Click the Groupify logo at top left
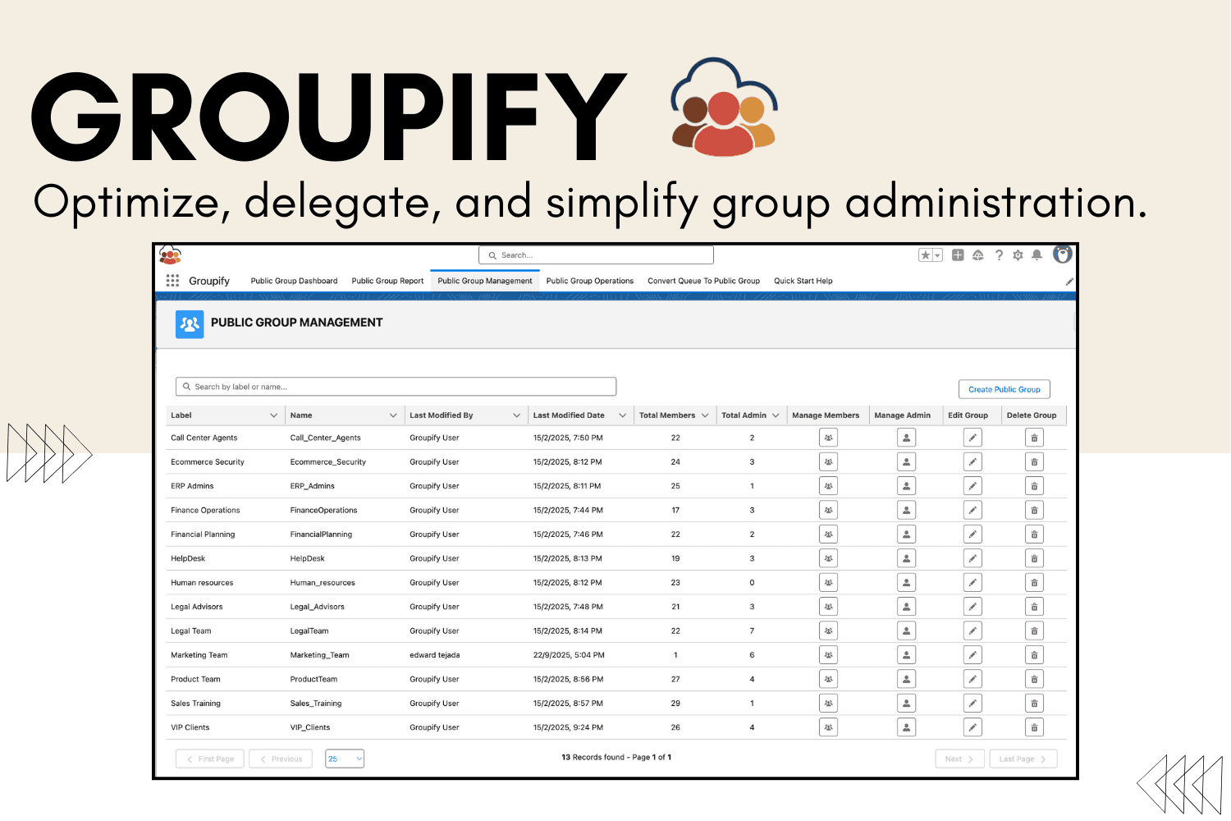 tap(170, 255)
